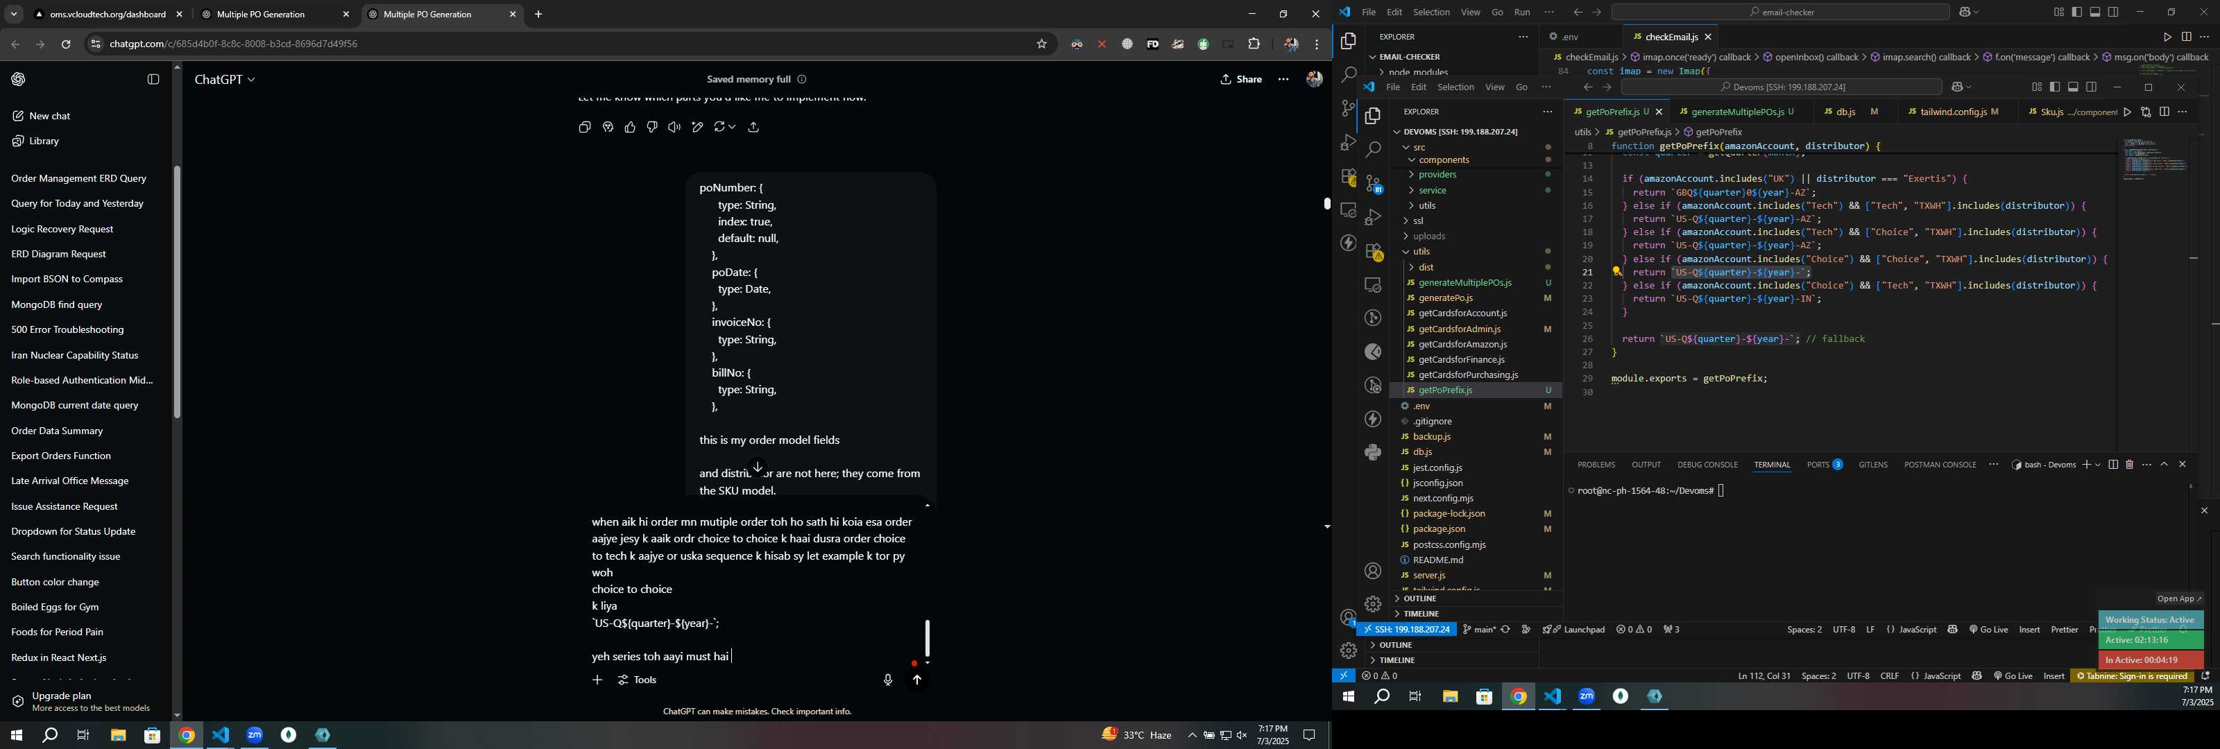Open Source Control with 81 changes
Screen dimensions: 2220x749
point(1374,184)
